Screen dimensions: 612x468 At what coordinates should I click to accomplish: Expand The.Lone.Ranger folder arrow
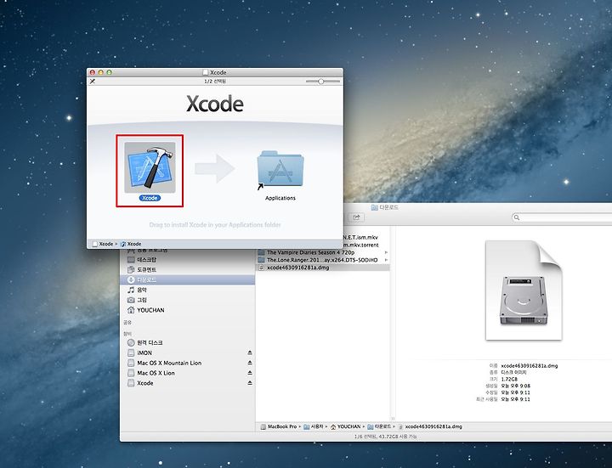pos(387,260)
